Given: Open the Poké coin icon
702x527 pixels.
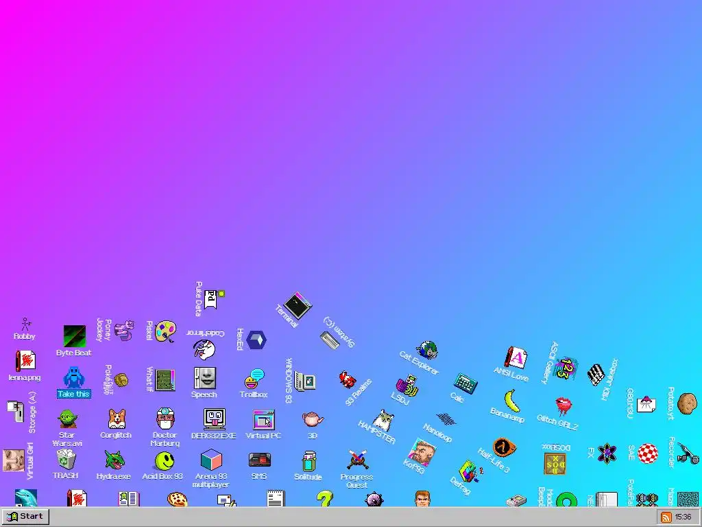Looking at the screenshot, I should coord(121,380).
